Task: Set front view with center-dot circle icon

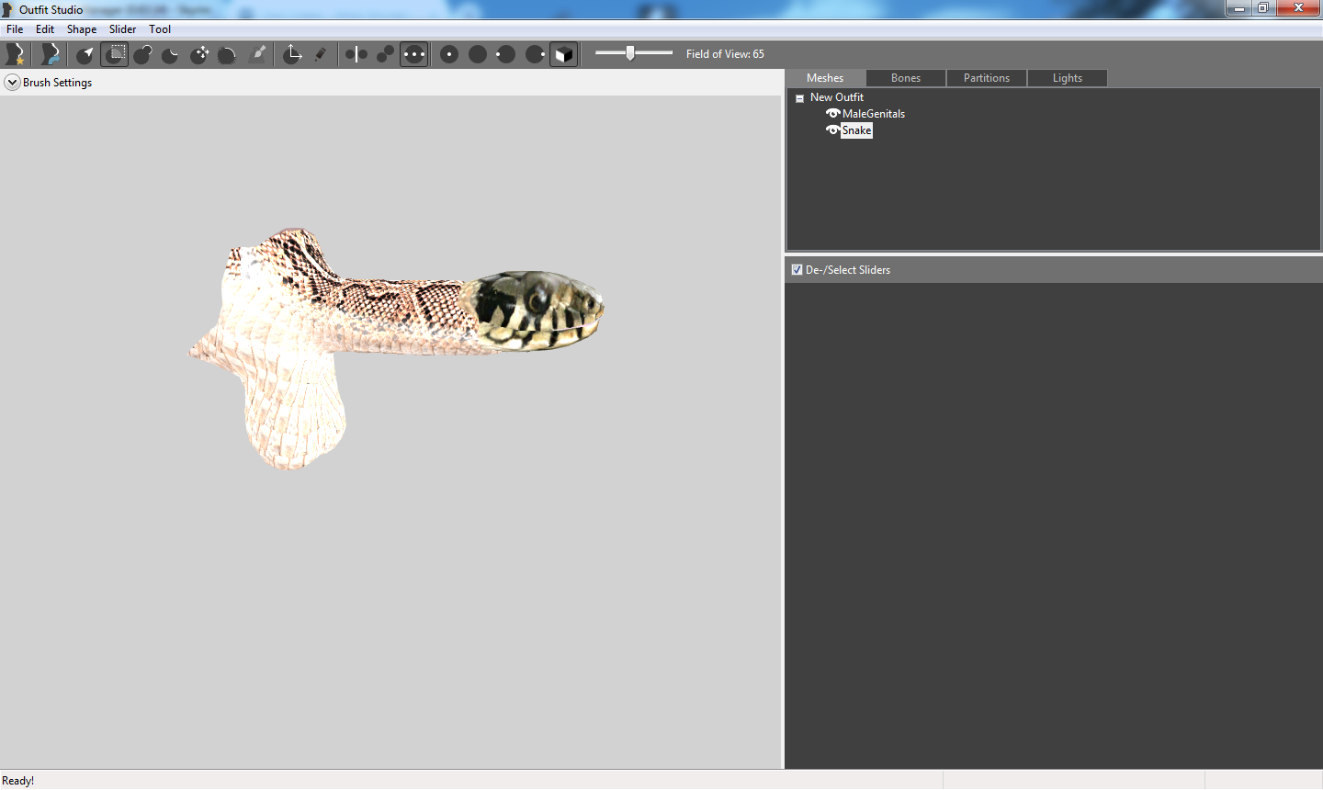Action: 449,54
